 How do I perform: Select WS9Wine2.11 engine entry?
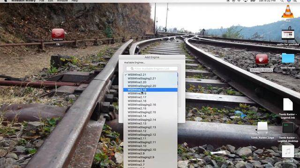click(150, 139)
